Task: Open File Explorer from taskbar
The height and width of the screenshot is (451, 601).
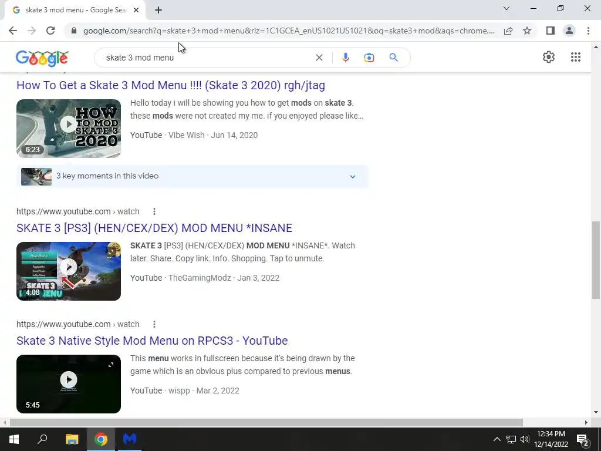Action: pos(72,439)
